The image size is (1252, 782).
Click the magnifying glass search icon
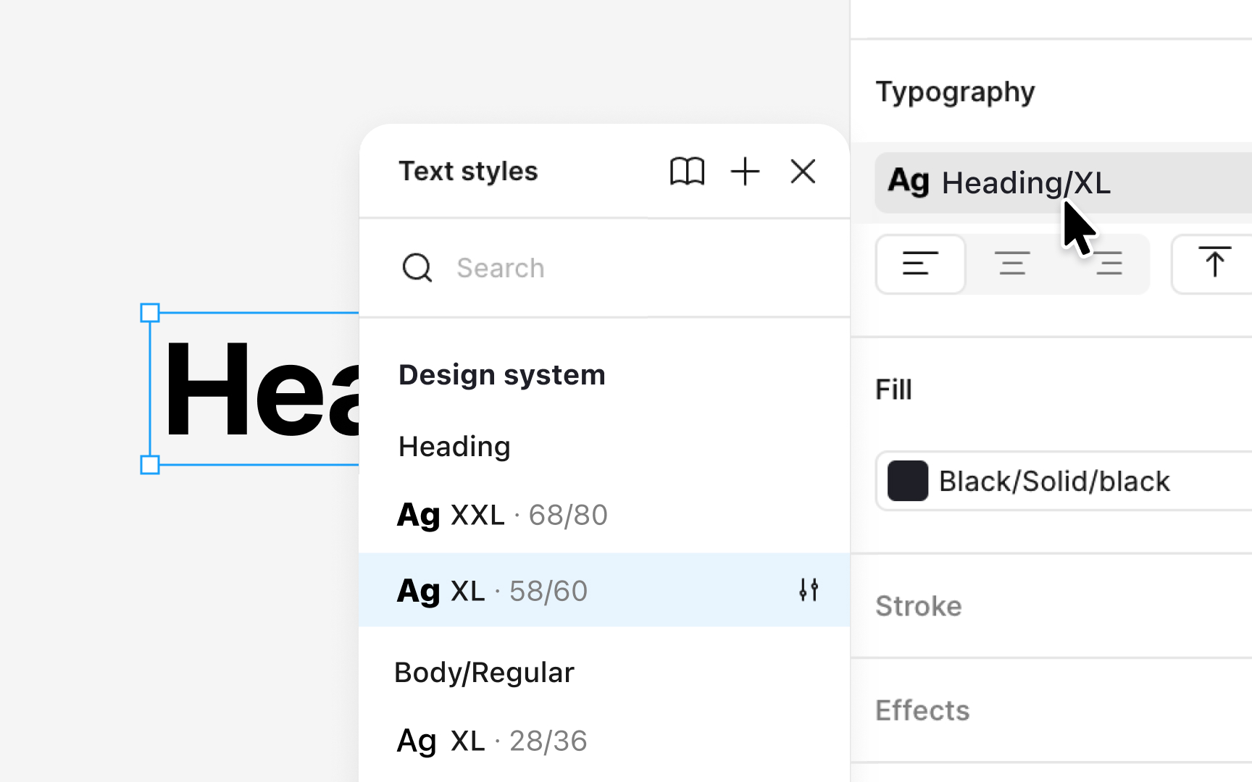417,268
